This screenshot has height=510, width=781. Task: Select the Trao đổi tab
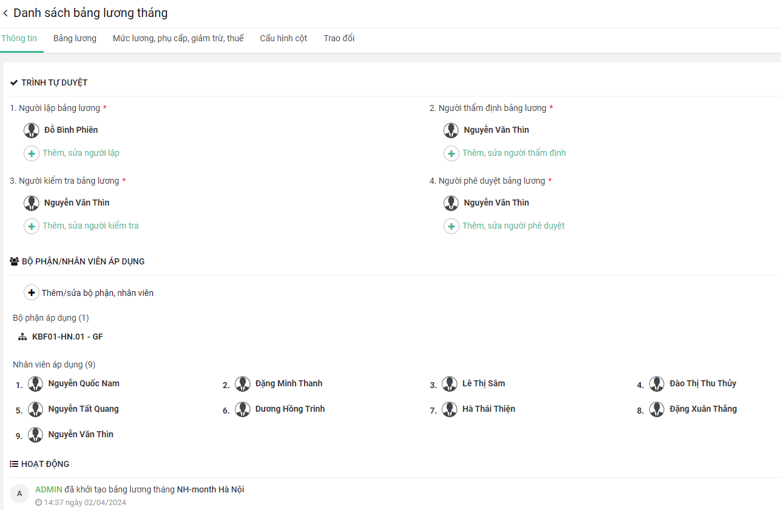pos(339,38)
